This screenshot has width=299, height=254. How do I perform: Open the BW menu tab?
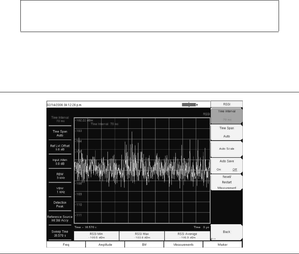pos(144,245)
